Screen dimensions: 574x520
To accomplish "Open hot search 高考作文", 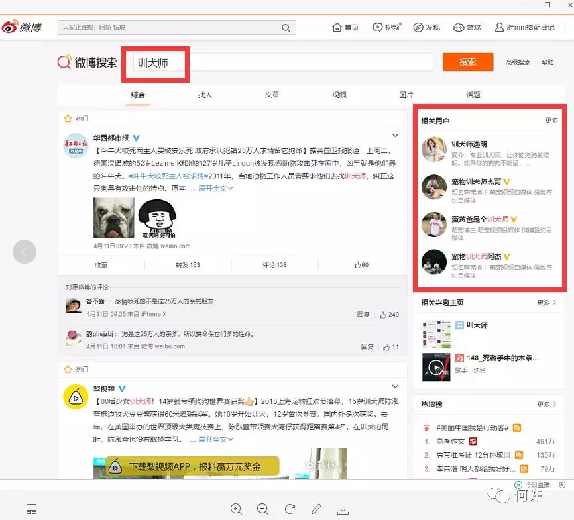I will point(450,441).
